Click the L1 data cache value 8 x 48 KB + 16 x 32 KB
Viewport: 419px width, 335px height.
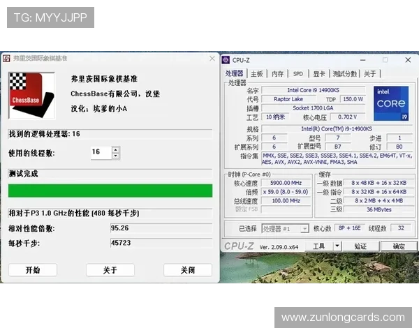[379, 183]
